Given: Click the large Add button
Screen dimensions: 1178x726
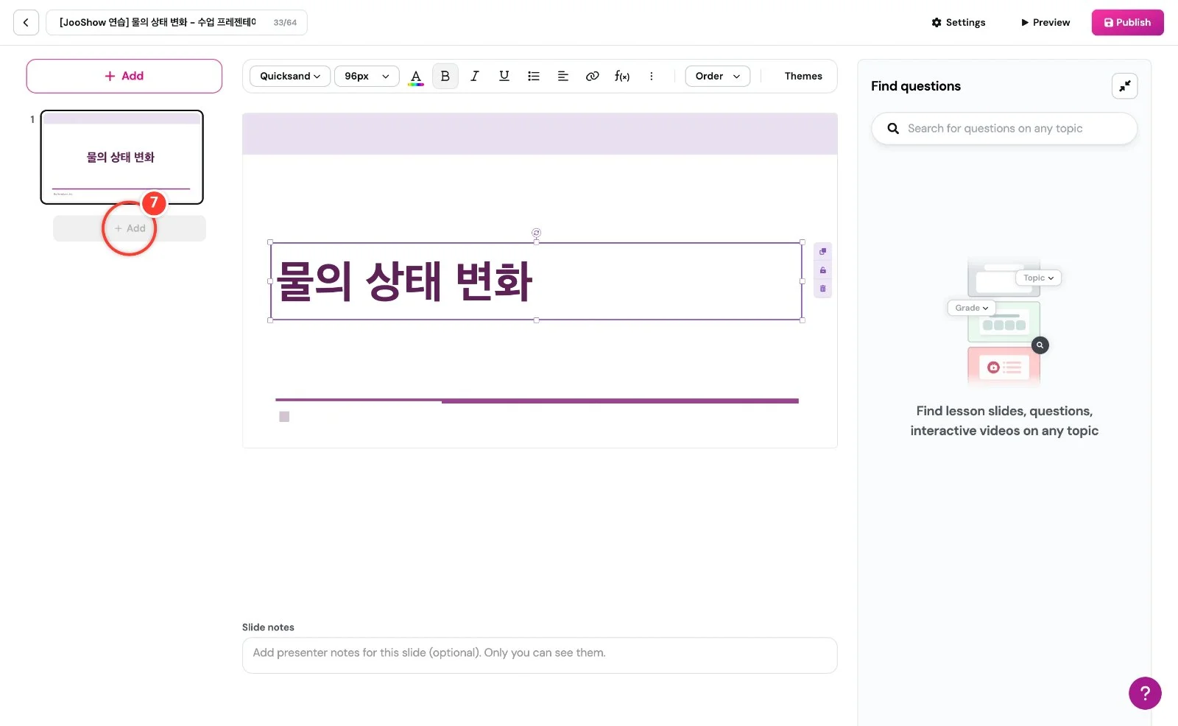Looking at the screenshot, I should tap(124, 76).
